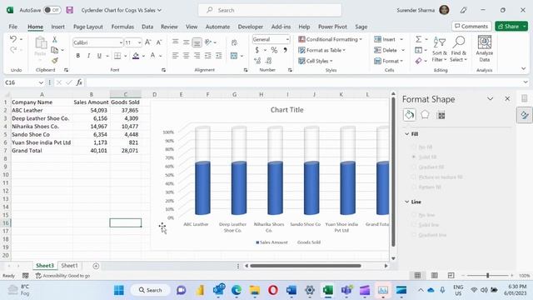Image resolution: width=533 pixels, height=300 pixels.
Task: Switch to the Page Layout tab
Action: tap(88, 27)
